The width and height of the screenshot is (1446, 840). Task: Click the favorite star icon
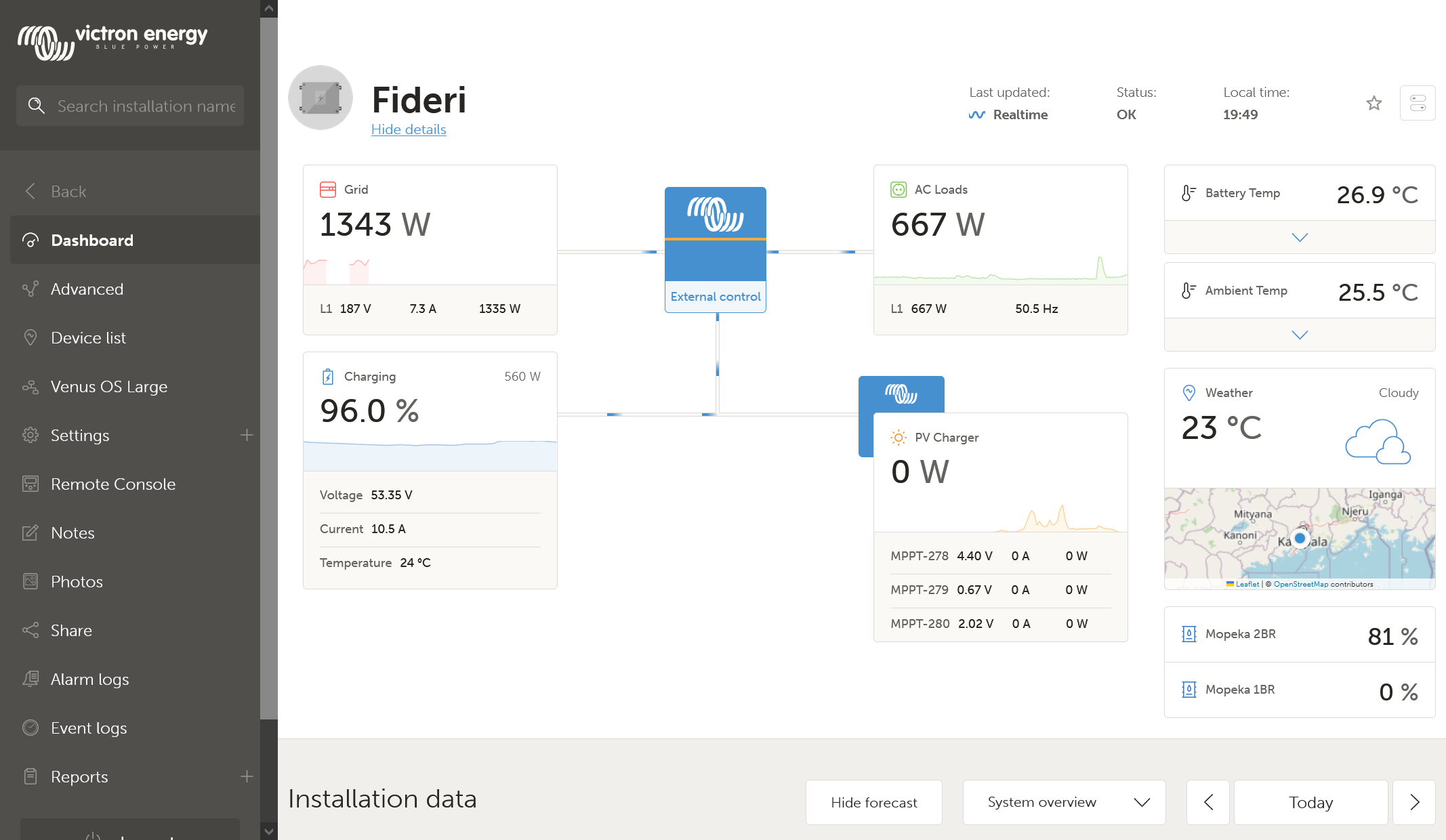coord(1373,103)
